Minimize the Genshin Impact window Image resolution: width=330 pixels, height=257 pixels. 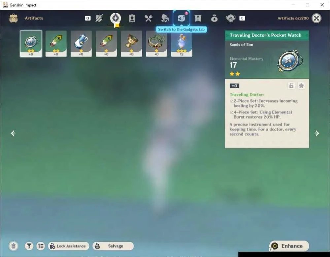coord(293,5)
